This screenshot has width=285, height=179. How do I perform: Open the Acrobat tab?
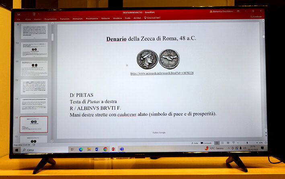[137, 18]
